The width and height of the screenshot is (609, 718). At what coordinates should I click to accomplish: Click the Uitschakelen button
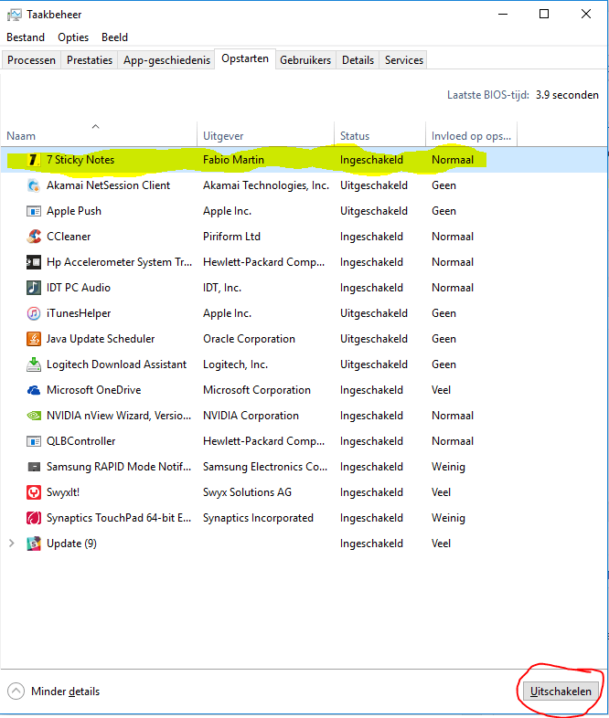(x=561, y=691)
